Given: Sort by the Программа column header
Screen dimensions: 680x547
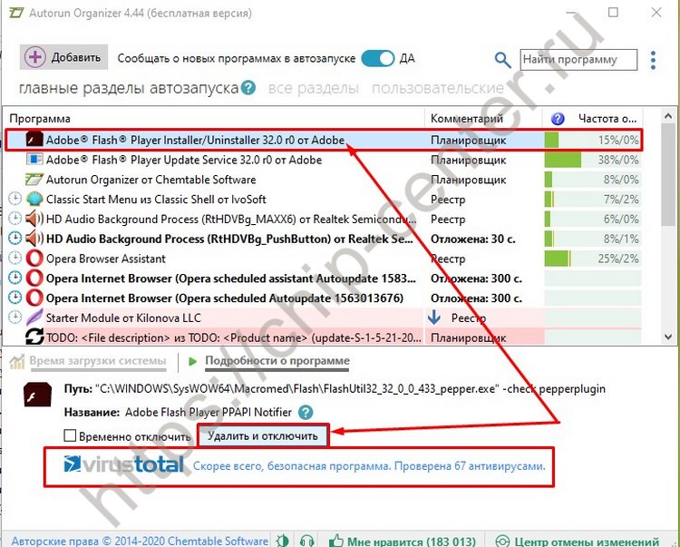Looking at the screenshot, I should click(40, 119).
